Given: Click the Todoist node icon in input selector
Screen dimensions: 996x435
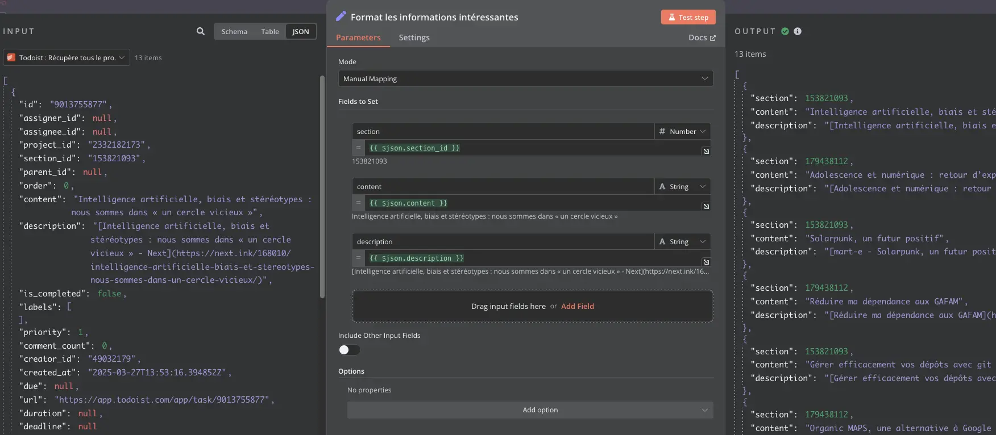Looking at the screenshot, I should tap(11, 57).
